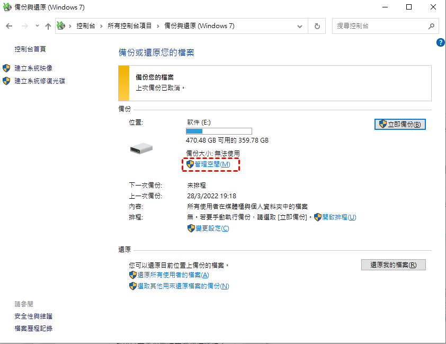The image size is (446, 344).
Task: Click the E: drive icon
Action: point(141,148)
